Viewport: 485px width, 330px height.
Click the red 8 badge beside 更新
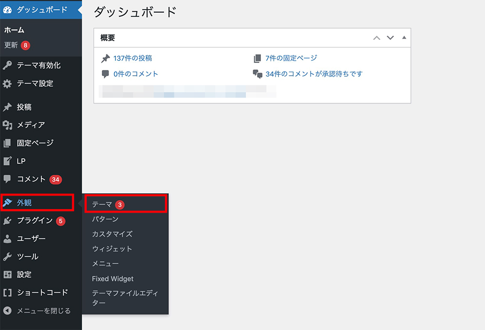click(26, 46)
